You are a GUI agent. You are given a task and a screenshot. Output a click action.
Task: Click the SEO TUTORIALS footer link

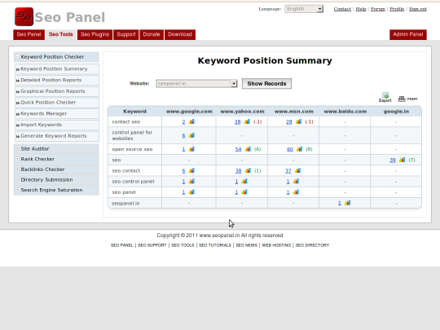click(x=215, y=245)
